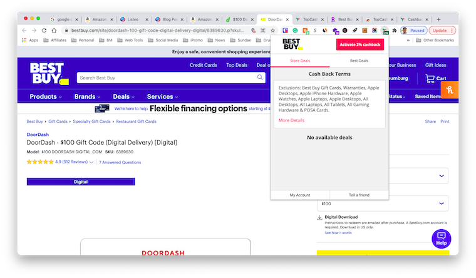Click the Print link

click(x=445, y=121)
